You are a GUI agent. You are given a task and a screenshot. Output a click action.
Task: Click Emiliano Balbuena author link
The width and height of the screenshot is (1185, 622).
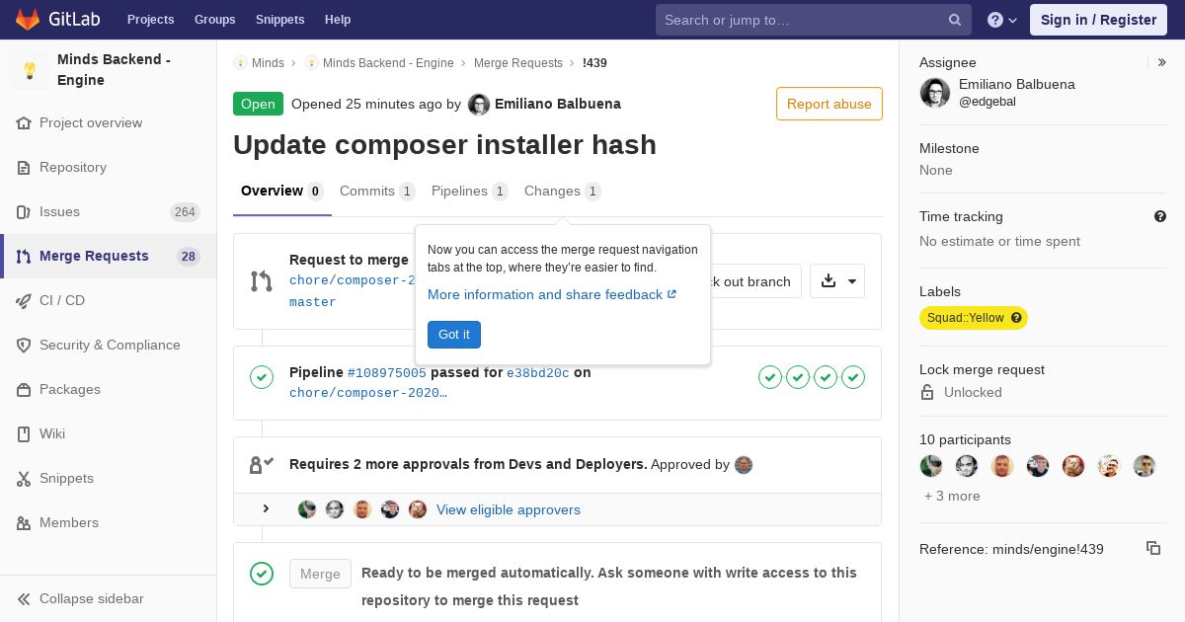[x=558, y=104]
